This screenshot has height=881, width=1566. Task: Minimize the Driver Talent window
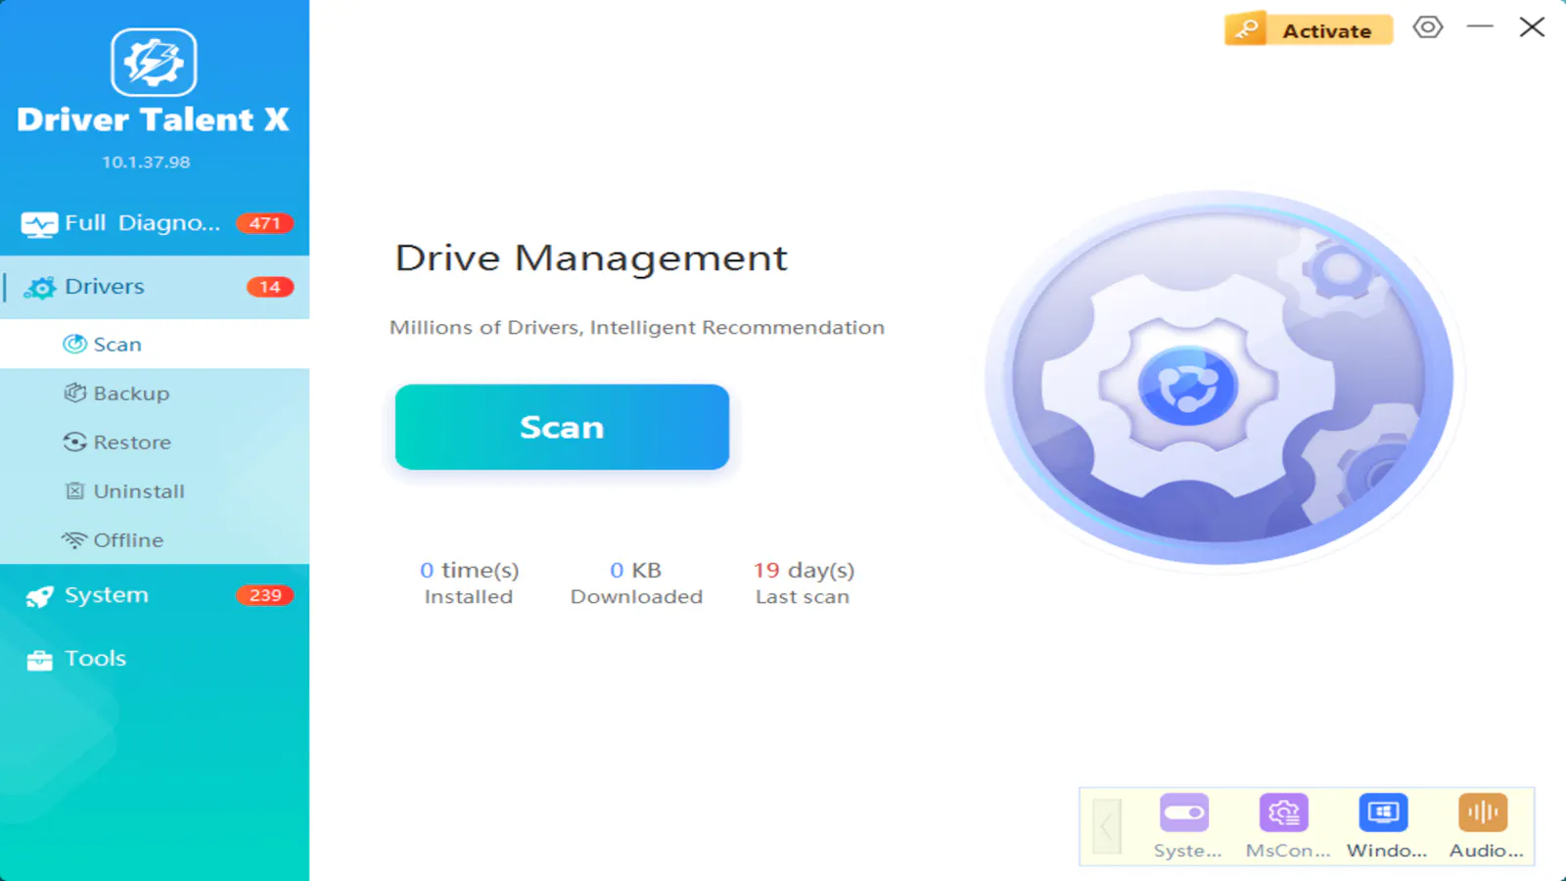click(1480, 27)
